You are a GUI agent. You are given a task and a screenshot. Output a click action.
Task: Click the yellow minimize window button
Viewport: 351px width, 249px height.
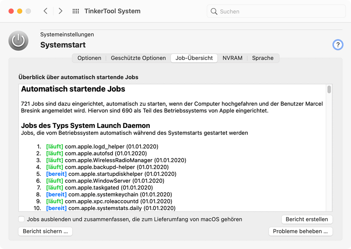[x=20, y=11]
